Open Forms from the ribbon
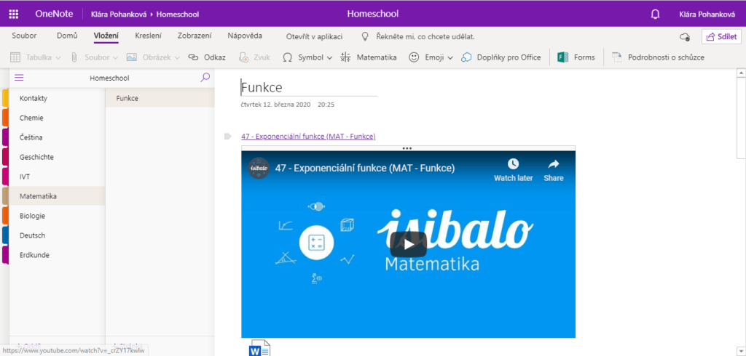 click(x=576, y=57)
